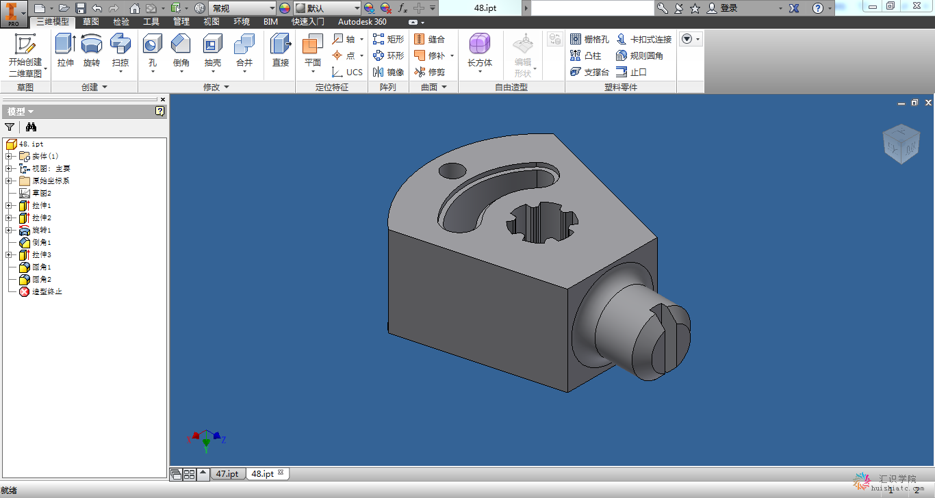Click the color wheel appearance adjust icon
Screen dimensions: 935x498
[x=285, y=8]
